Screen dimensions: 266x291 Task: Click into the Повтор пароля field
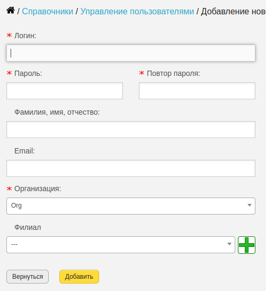197,91
